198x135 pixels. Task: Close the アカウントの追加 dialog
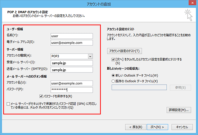(x=192, y=3)
